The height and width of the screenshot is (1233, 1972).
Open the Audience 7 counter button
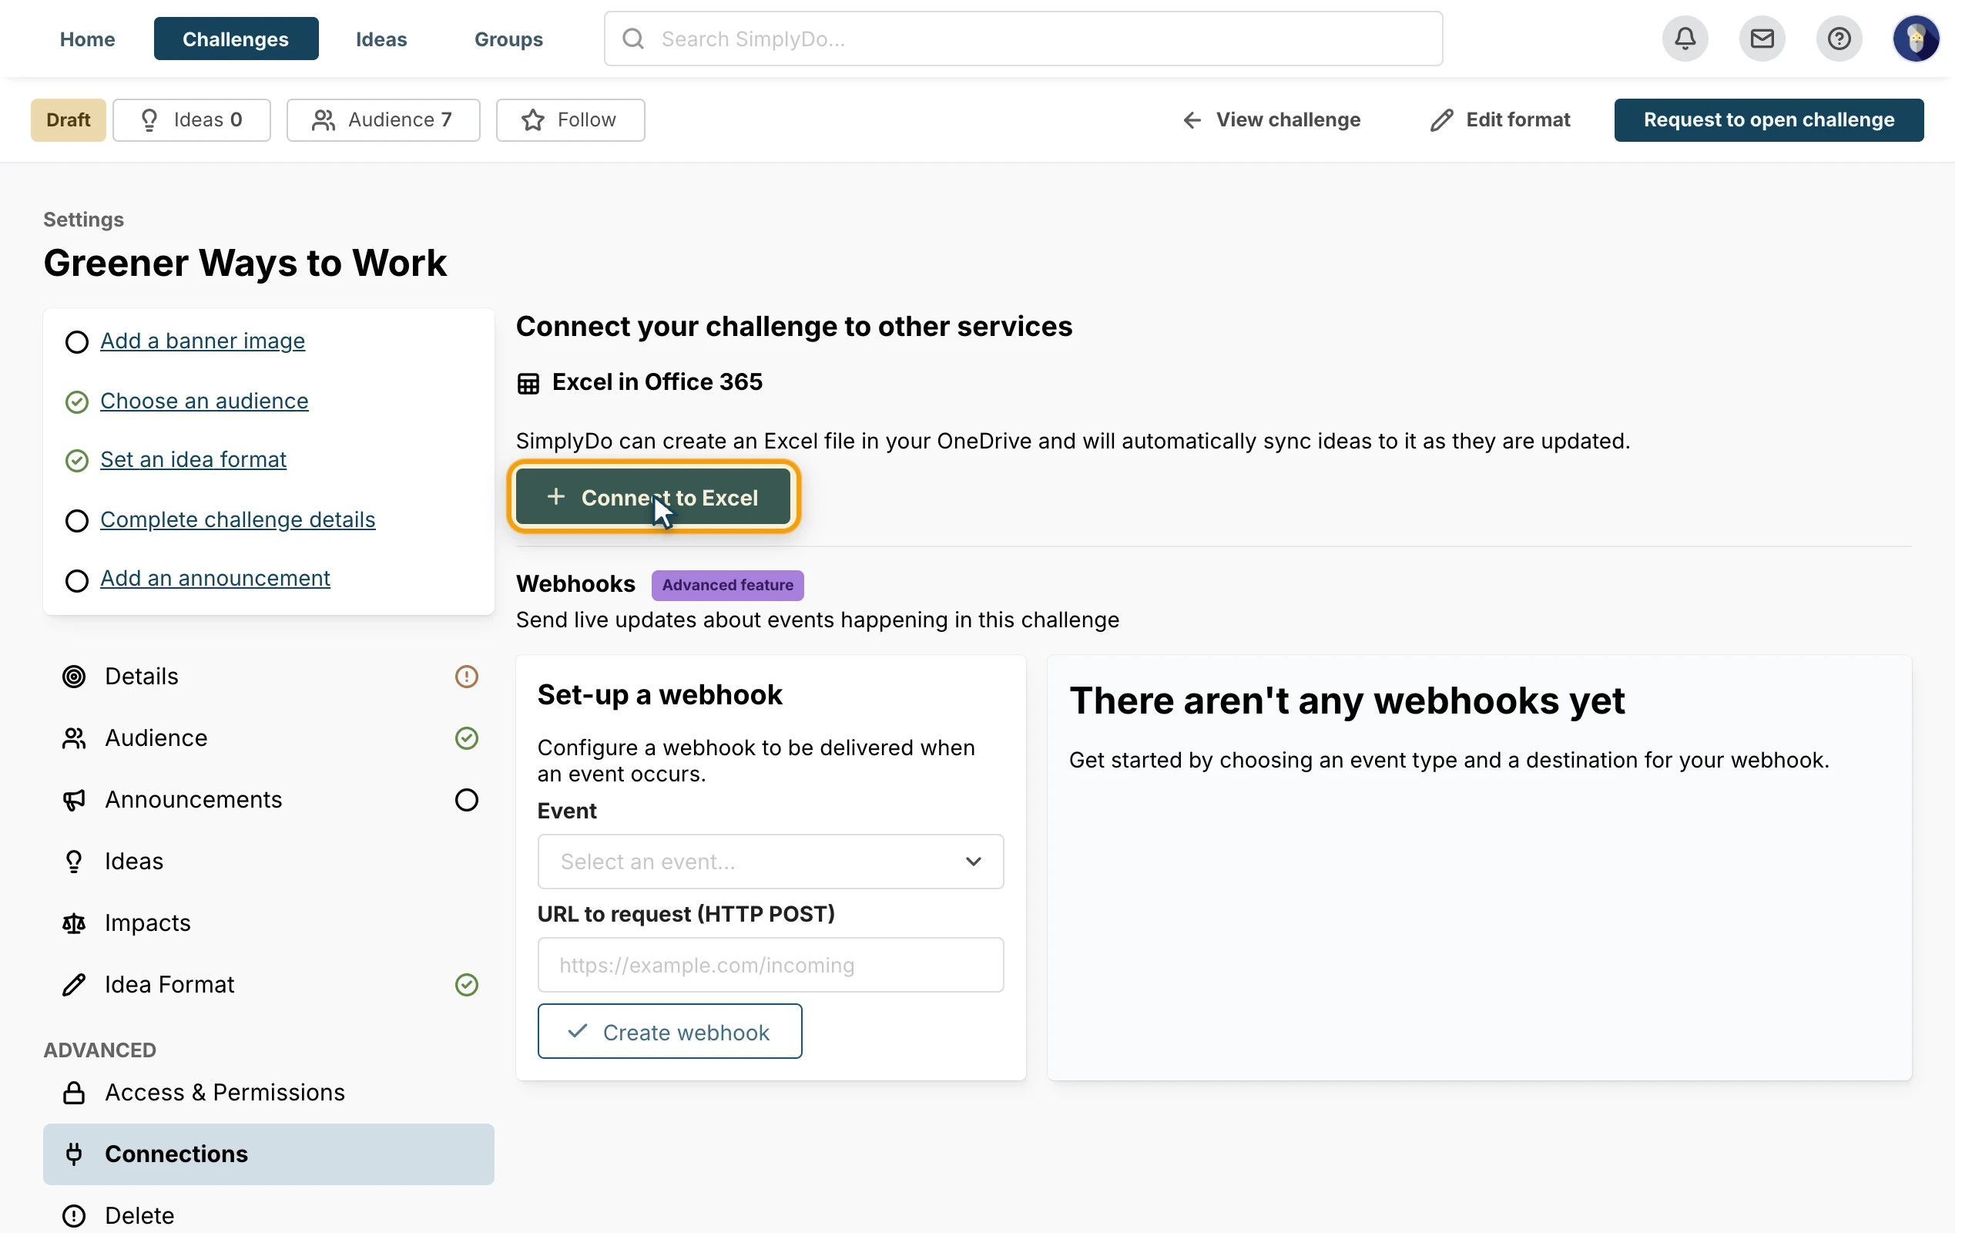(383, 120)
